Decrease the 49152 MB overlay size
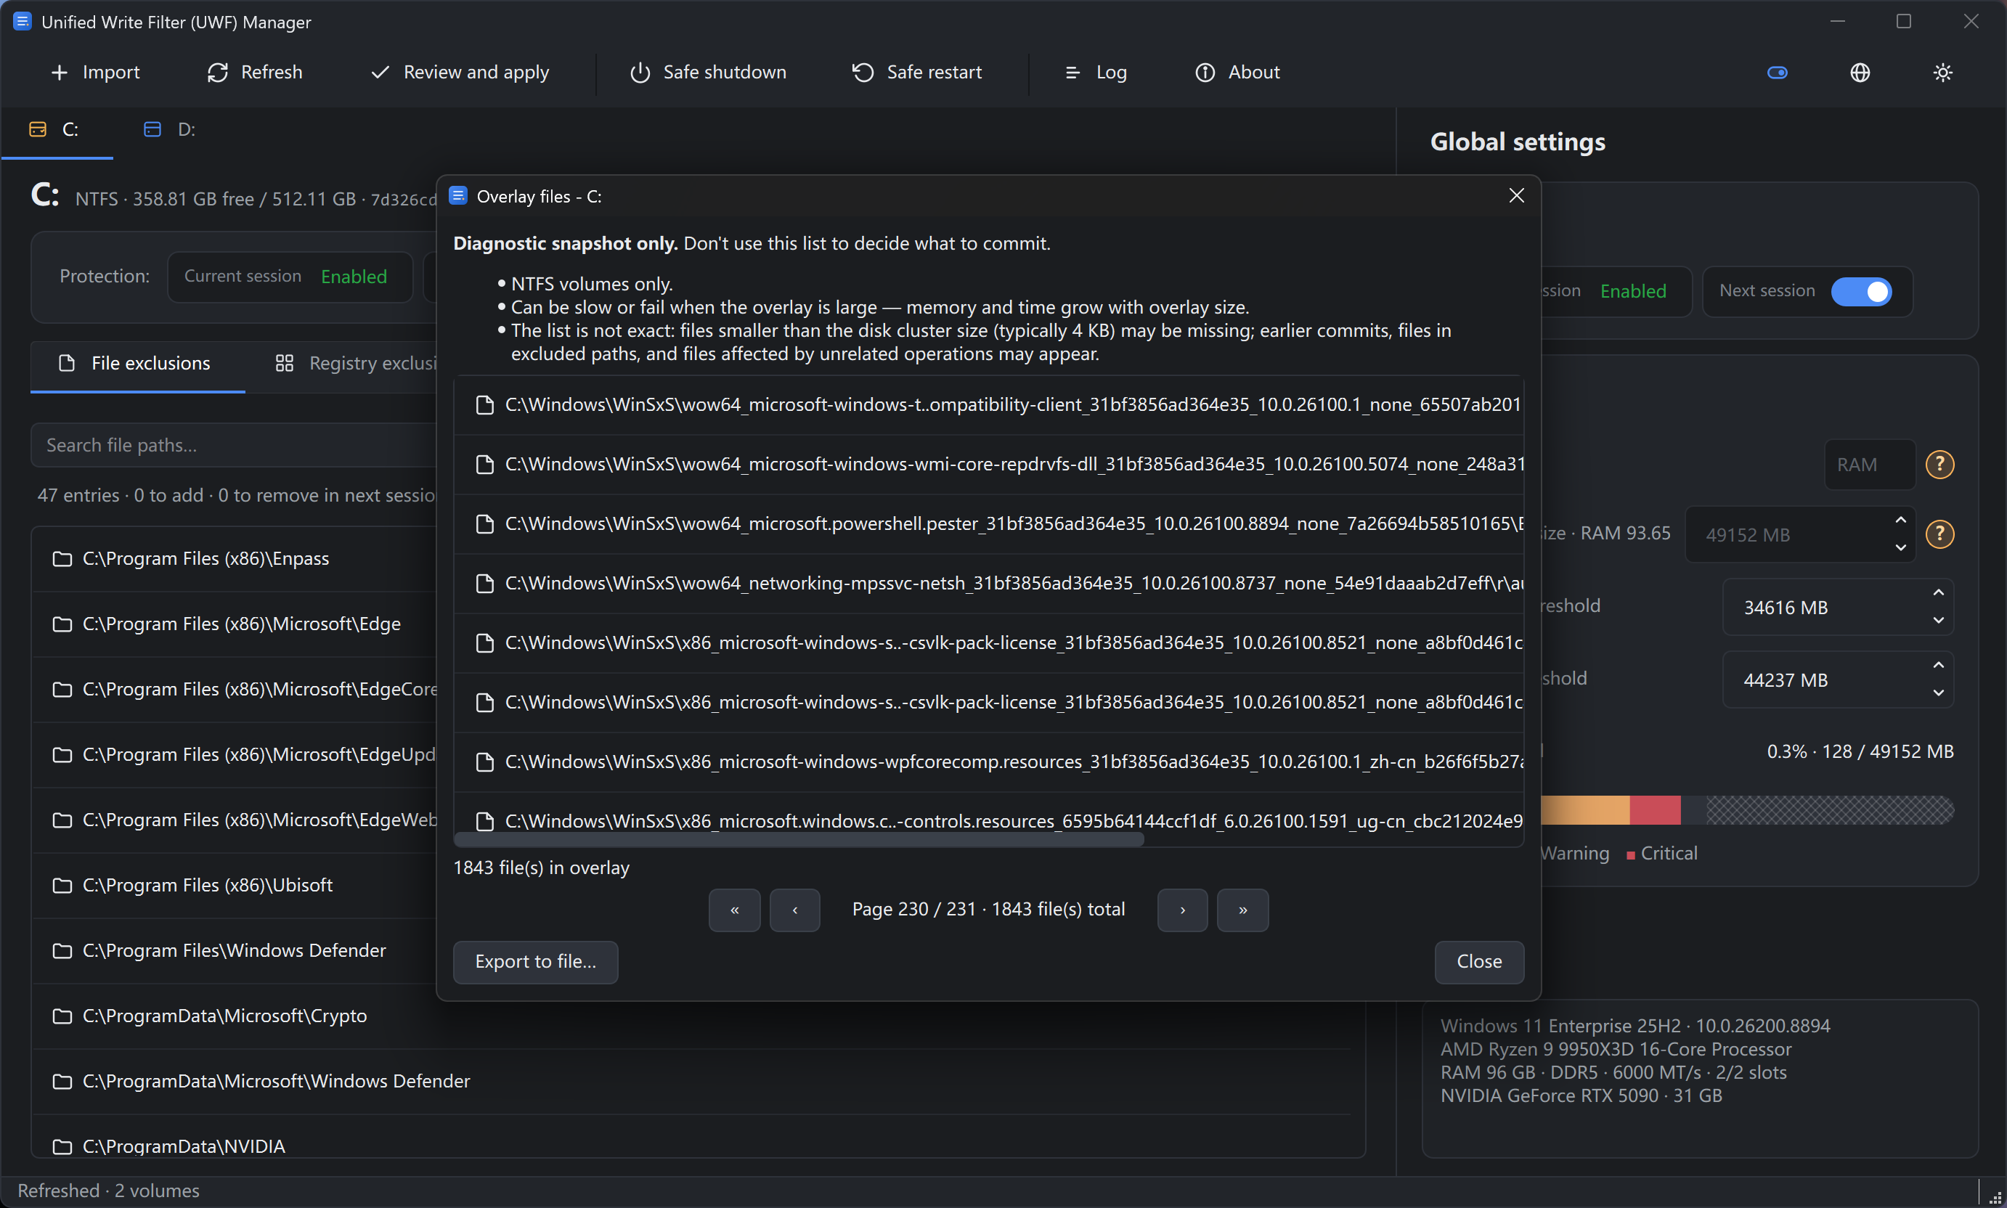 pos(1900,548)
